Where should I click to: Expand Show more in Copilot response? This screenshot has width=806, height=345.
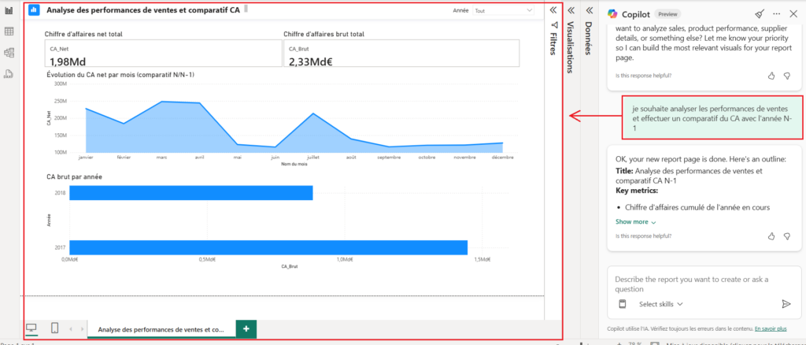[x=636, y=222]
